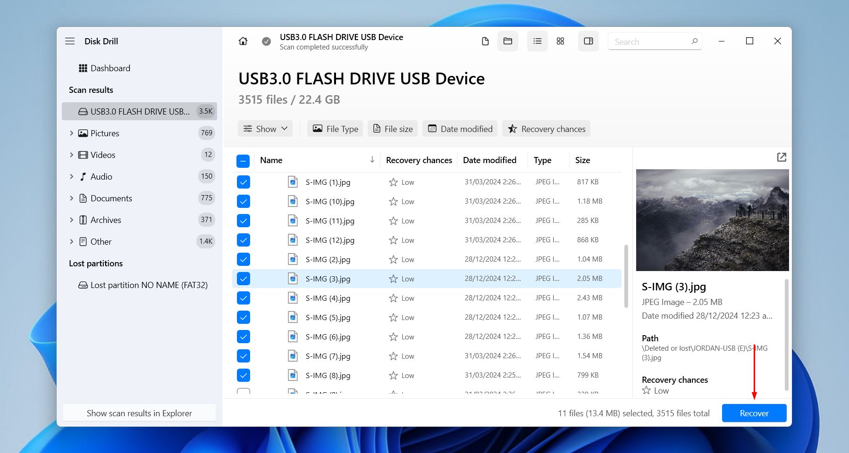The width and height of the screenshot is (849, 453).
Task: Click the Recover button
Action: (x=754, y=413)
